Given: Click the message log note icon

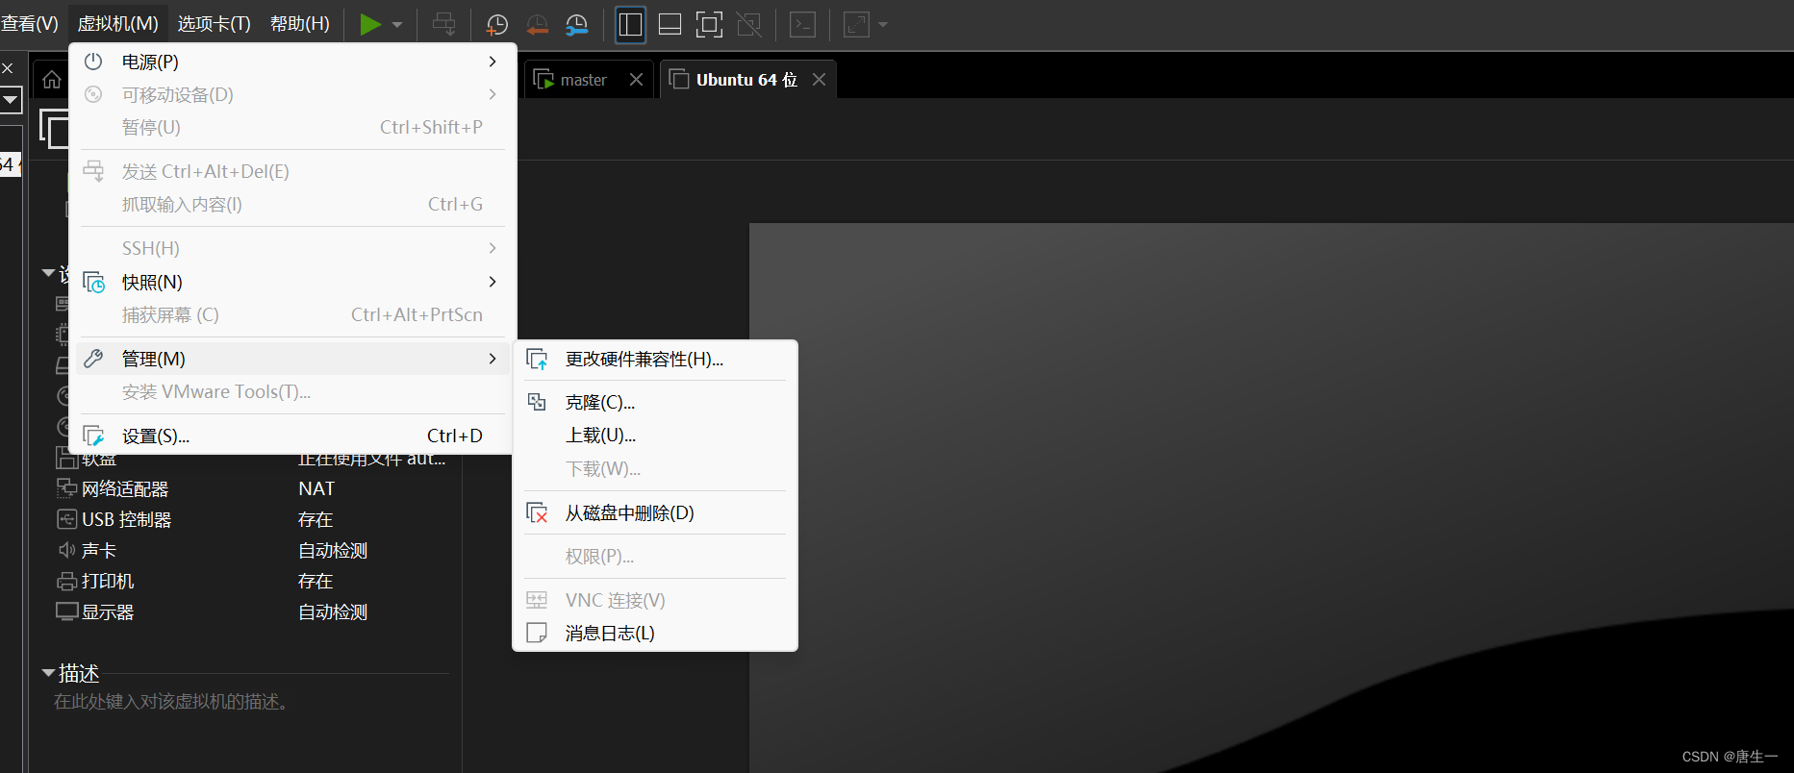Looking at the screenshot, I should pos(537,633).
